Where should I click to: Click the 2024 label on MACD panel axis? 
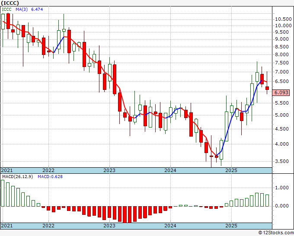[x=170, y=226]
